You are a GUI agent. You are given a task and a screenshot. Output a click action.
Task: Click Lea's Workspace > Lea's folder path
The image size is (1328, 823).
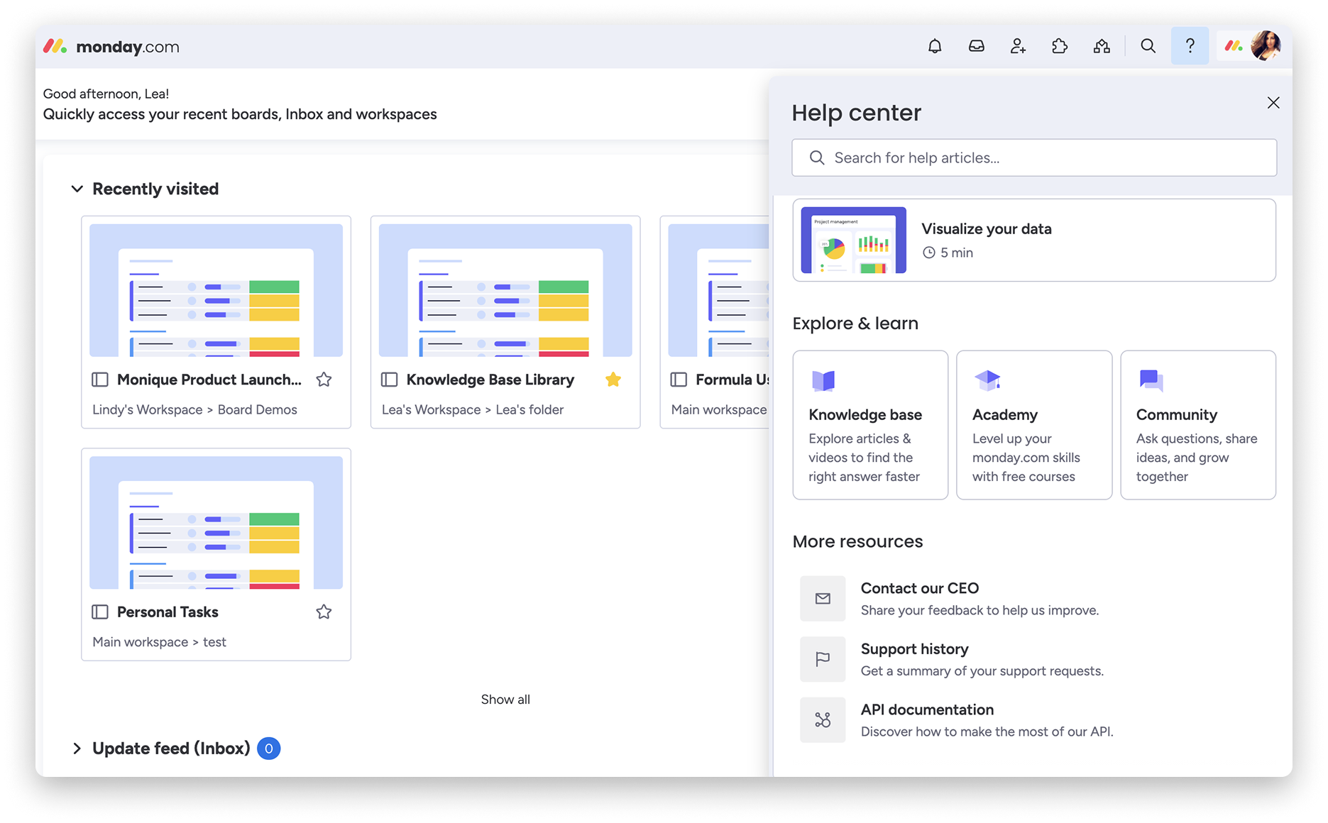coord(473,409)
